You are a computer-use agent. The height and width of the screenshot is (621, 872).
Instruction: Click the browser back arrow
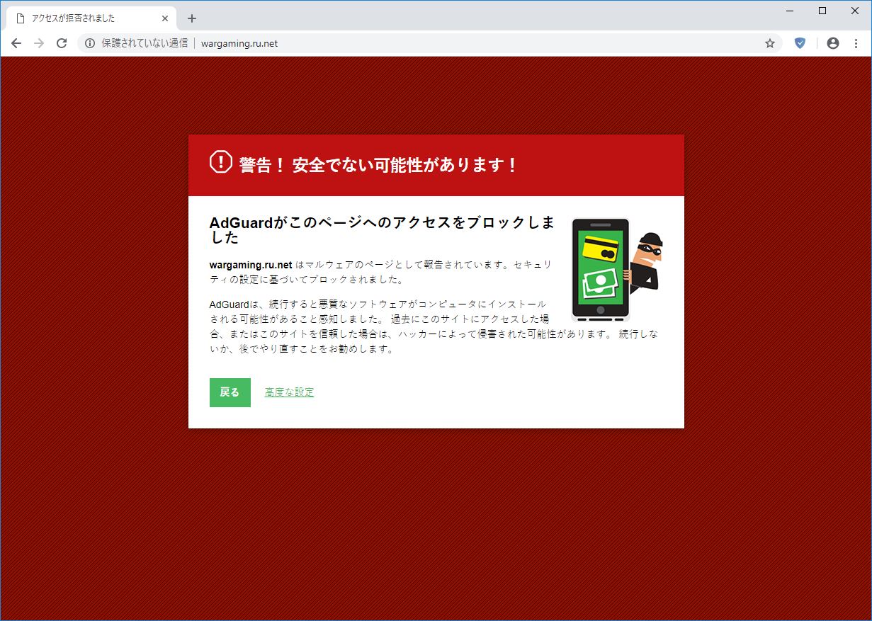pyautogui.click(x=16, y=43)
